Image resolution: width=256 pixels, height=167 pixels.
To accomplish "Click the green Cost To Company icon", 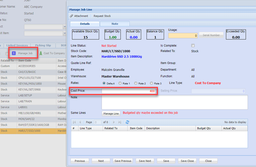I will coord(41,53).
